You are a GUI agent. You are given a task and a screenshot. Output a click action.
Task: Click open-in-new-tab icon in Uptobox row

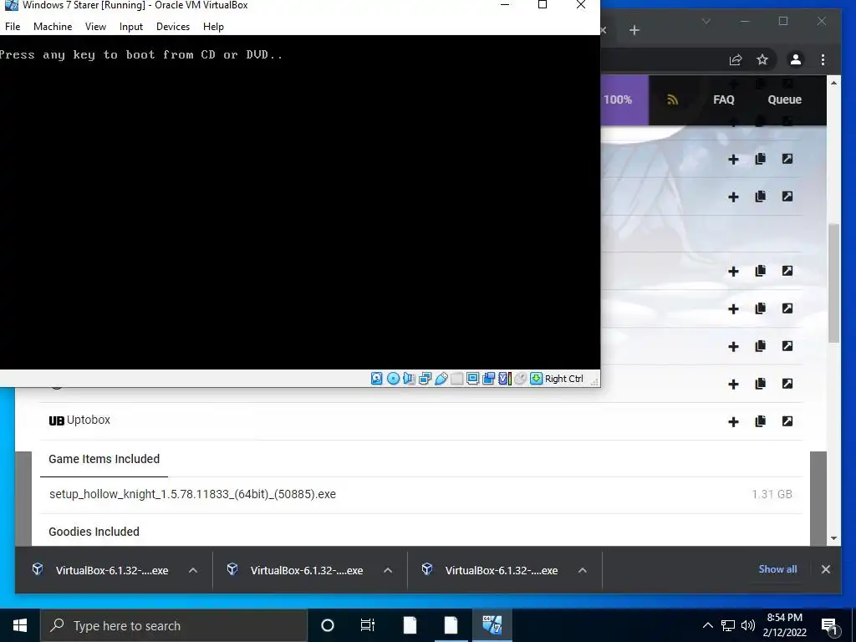[x=787, y=421]
